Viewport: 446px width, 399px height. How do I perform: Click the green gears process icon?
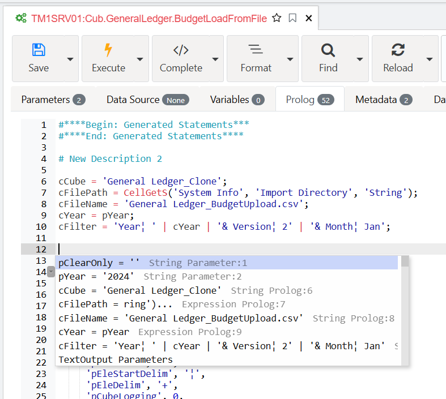click(21, 19)
